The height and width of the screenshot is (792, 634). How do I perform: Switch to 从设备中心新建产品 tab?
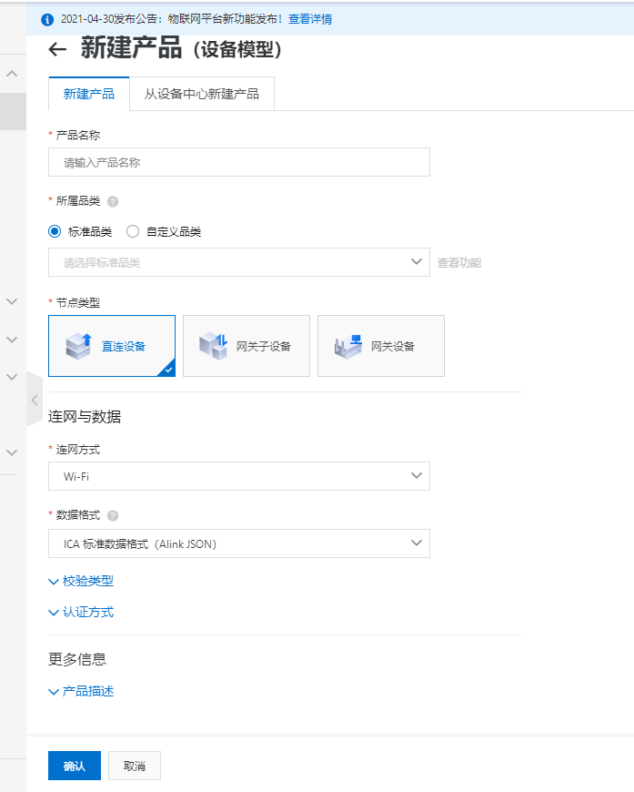(202, 94)
